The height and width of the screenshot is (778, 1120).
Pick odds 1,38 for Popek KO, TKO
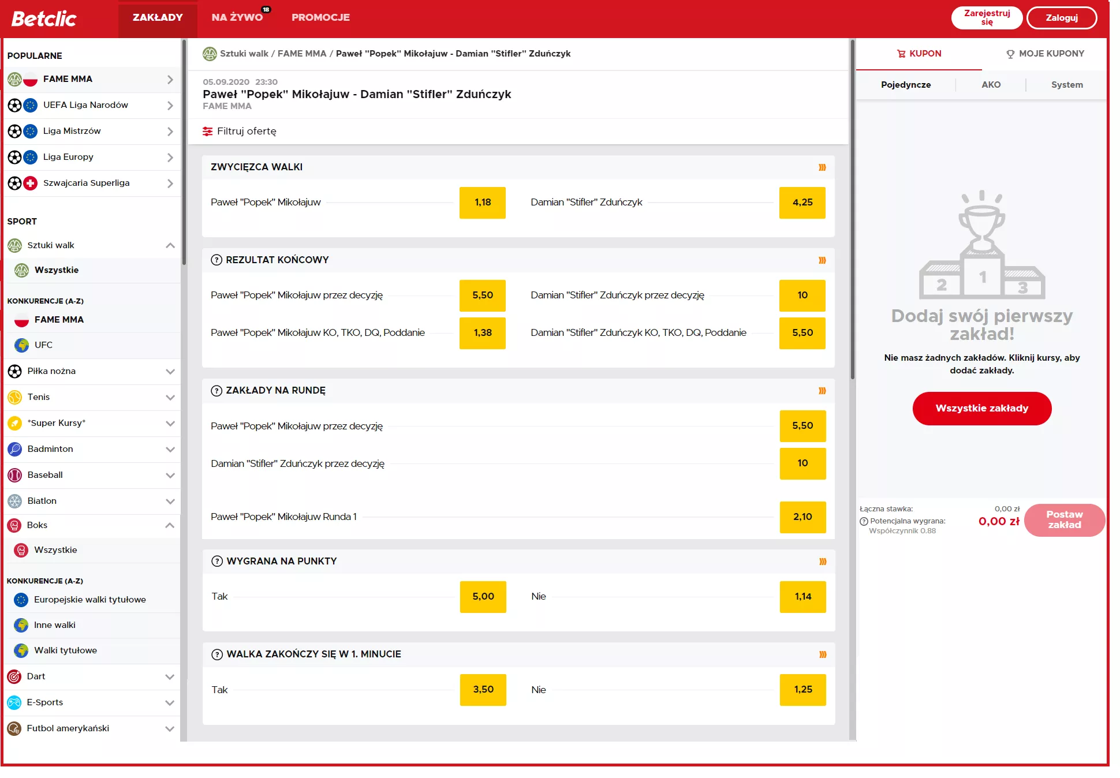pos(483,333)
